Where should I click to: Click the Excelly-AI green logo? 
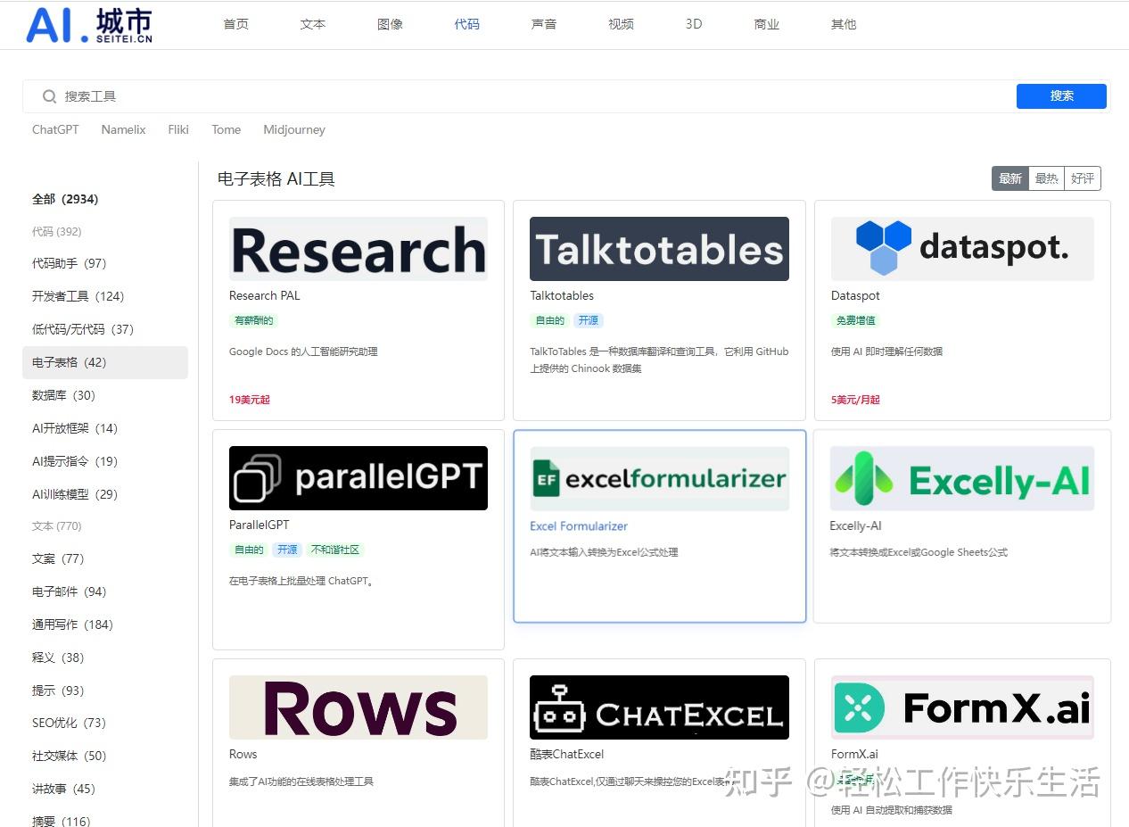[962, 479]
